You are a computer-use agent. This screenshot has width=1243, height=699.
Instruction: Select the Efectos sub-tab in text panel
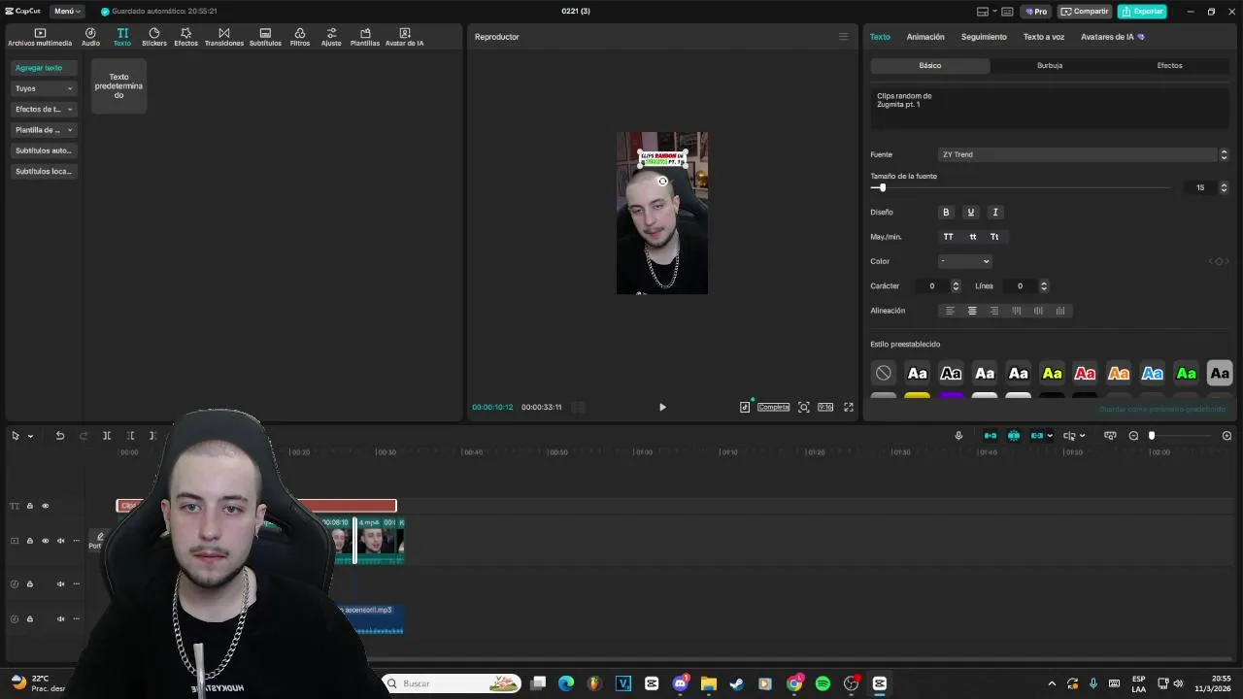1169,65
